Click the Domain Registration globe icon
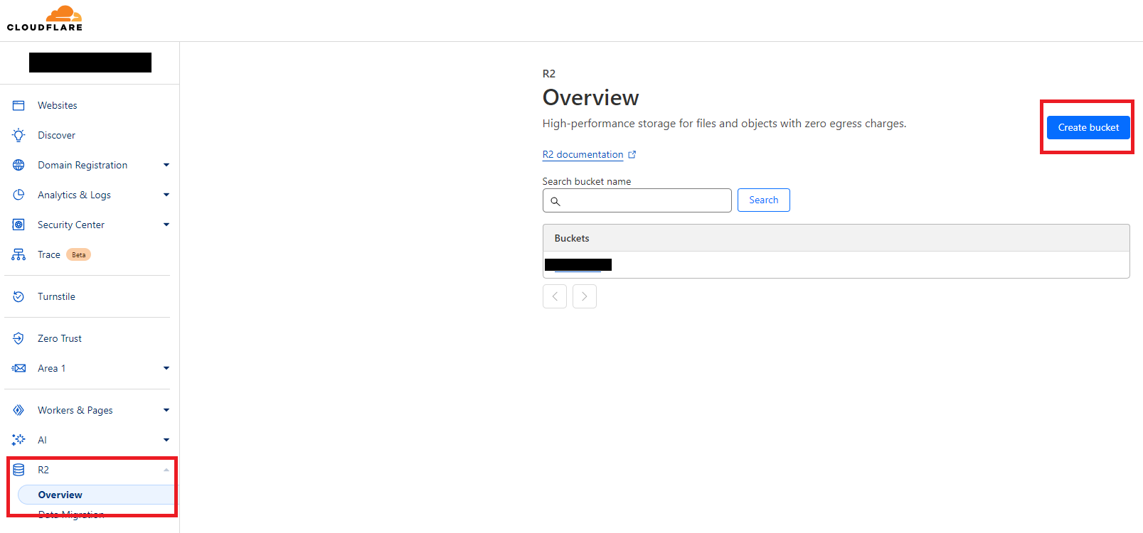 [x=18, y=165]
